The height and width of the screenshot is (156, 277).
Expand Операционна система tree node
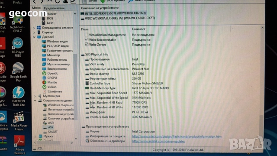pos(34,28)
